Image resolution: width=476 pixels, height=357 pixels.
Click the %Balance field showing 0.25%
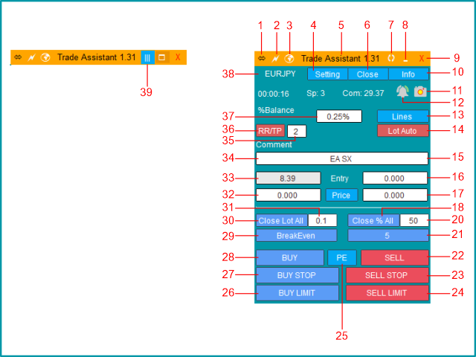(x=338, y=116)
